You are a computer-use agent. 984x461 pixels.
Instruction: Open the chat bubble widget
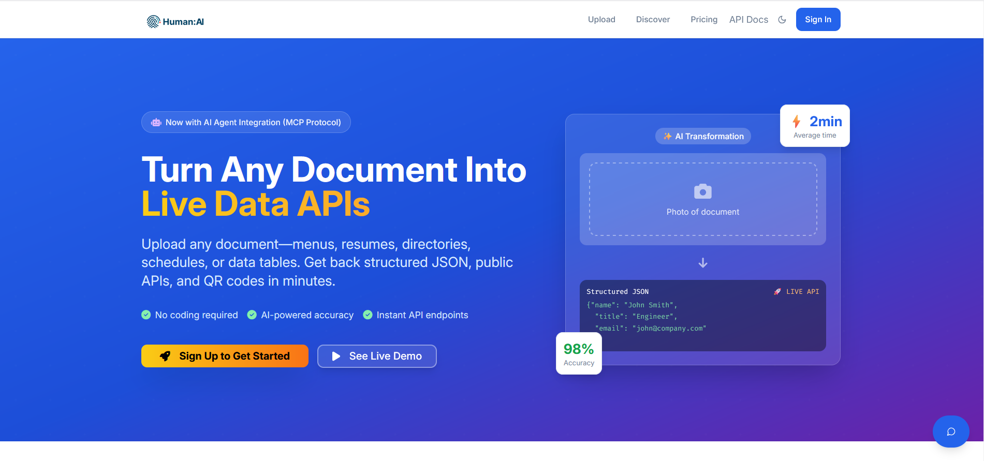tap(951, 432)
